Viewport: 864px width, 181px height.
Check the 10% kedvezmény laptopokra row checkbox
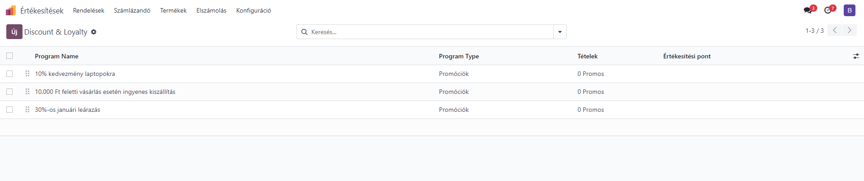pyautogui.click(x=9, y=74)
